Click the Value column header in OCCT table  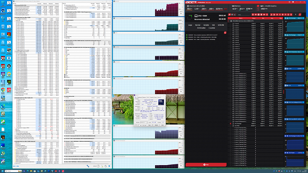click(254, 18)
